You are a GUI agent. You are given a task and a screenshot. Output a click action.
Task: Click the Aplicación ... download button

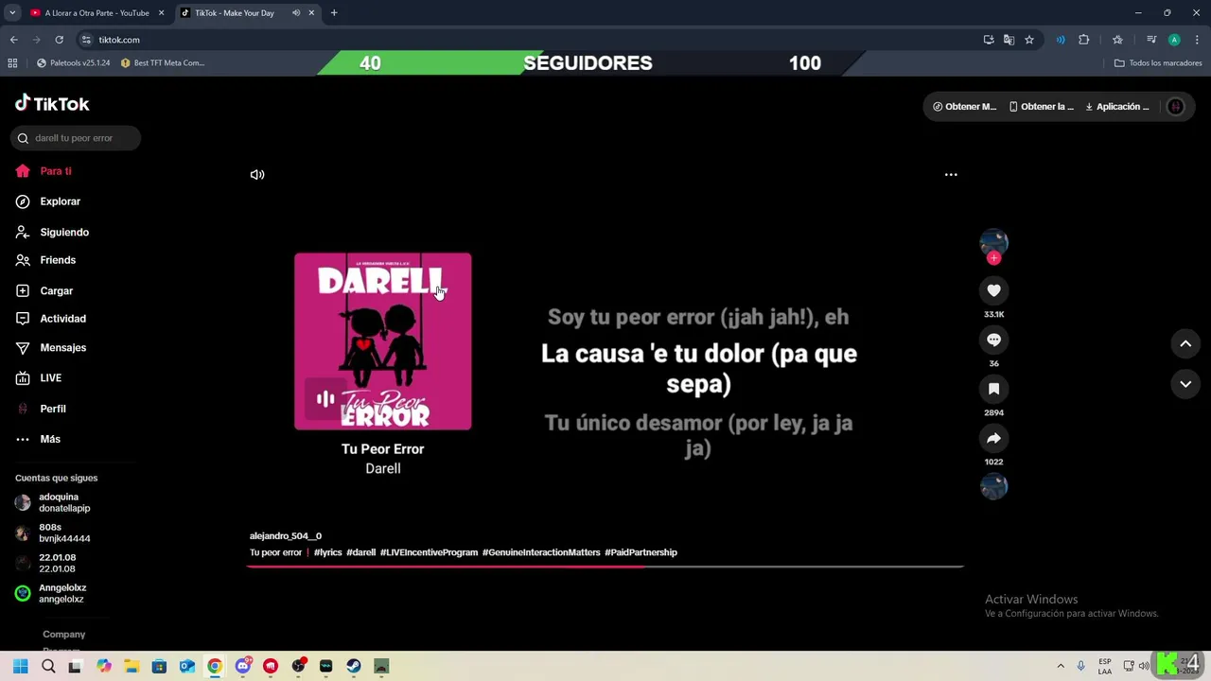[1117, 107]
